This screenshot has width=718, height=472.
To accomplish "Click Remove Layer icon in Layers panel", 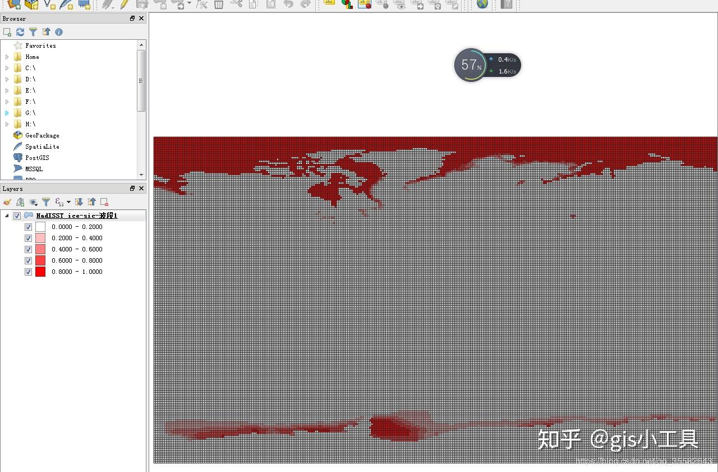I will [103, 202].
